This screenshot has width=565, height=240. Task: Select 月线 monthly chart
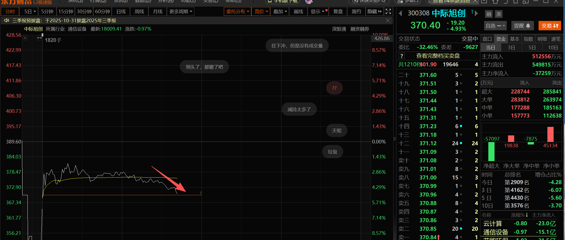[158, 11]
